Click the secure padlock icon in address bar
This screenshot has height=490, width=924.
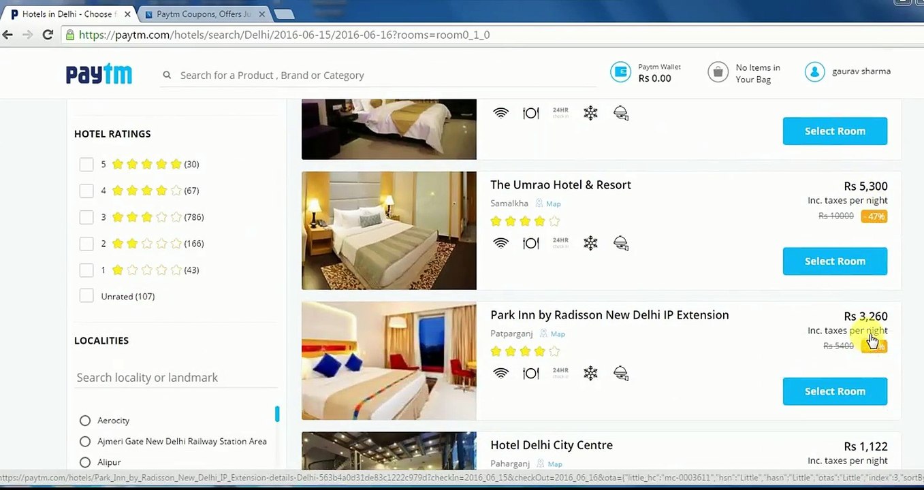click(69, 35)
